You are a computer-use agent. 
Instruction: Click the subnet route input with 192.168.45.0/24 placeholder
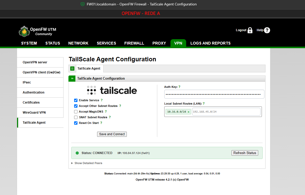point(226,112)
